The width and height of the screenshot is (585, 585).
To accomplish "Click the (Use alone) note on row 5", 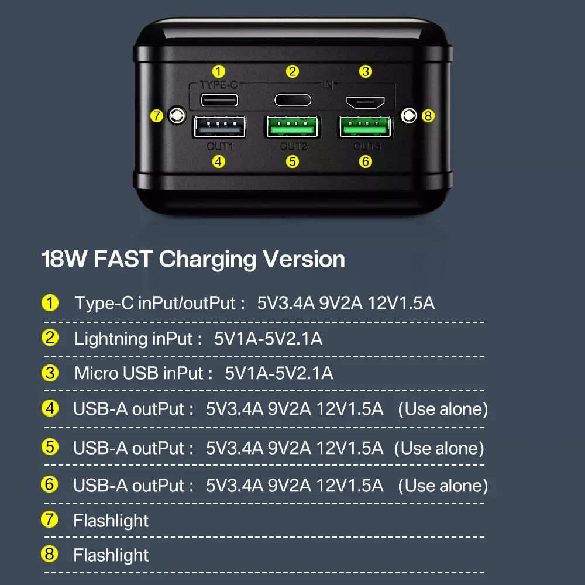I will [x=439, y=448].
